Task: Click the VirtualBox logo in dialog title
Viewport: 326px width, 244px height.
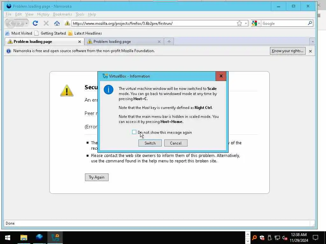Action: (x=105, y=76)
